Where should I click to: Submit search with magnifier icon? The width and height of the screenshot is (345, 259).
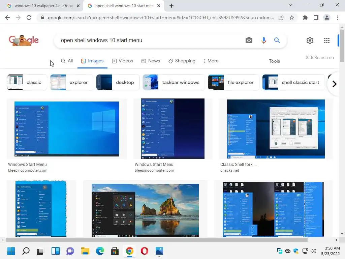[277, 40]
